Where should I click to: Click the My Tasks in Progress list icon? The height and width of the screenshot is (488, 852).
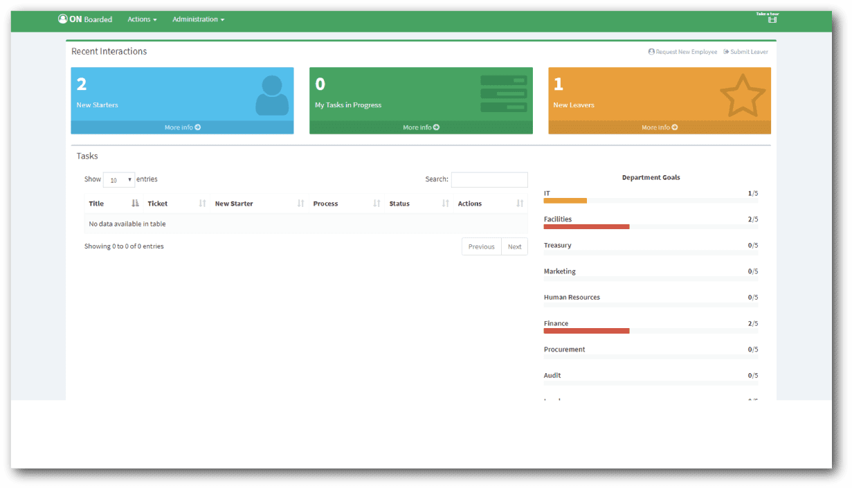click(x=503, y=93)
